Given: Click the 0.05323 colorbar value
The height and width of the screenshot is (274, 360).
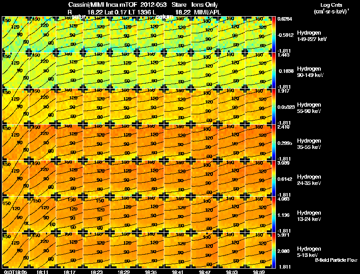Looking at the screenshot, I should point(286,107).
